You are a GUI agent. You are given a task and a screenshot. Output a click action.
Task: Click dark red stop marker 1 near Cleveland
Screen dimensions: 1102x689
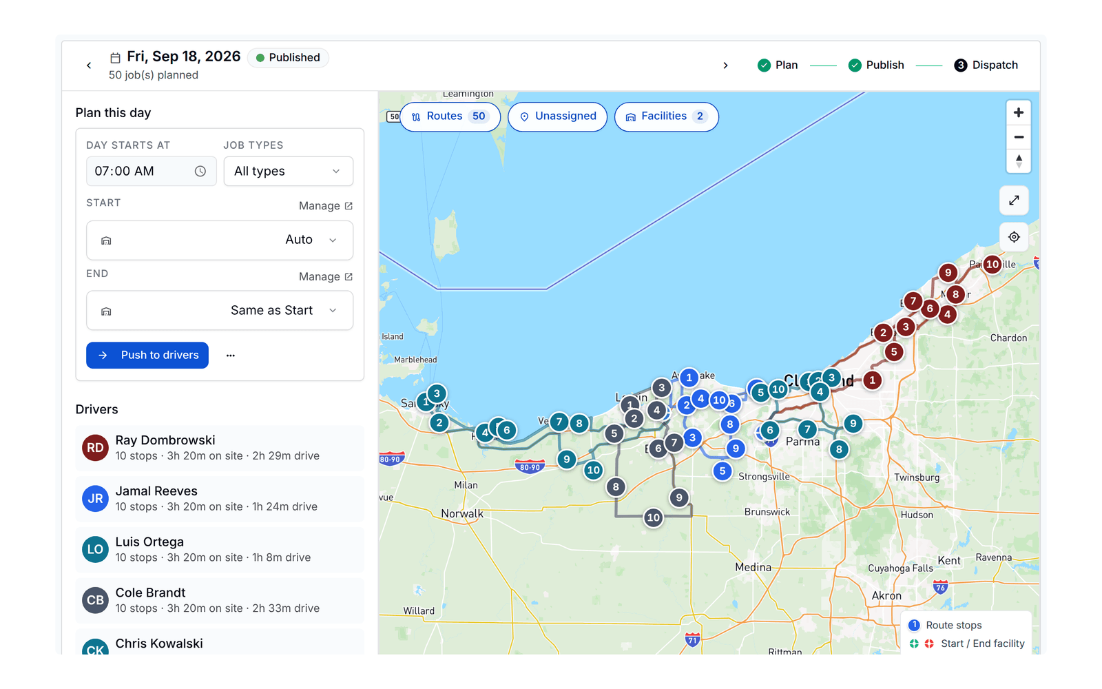point(873,380)
